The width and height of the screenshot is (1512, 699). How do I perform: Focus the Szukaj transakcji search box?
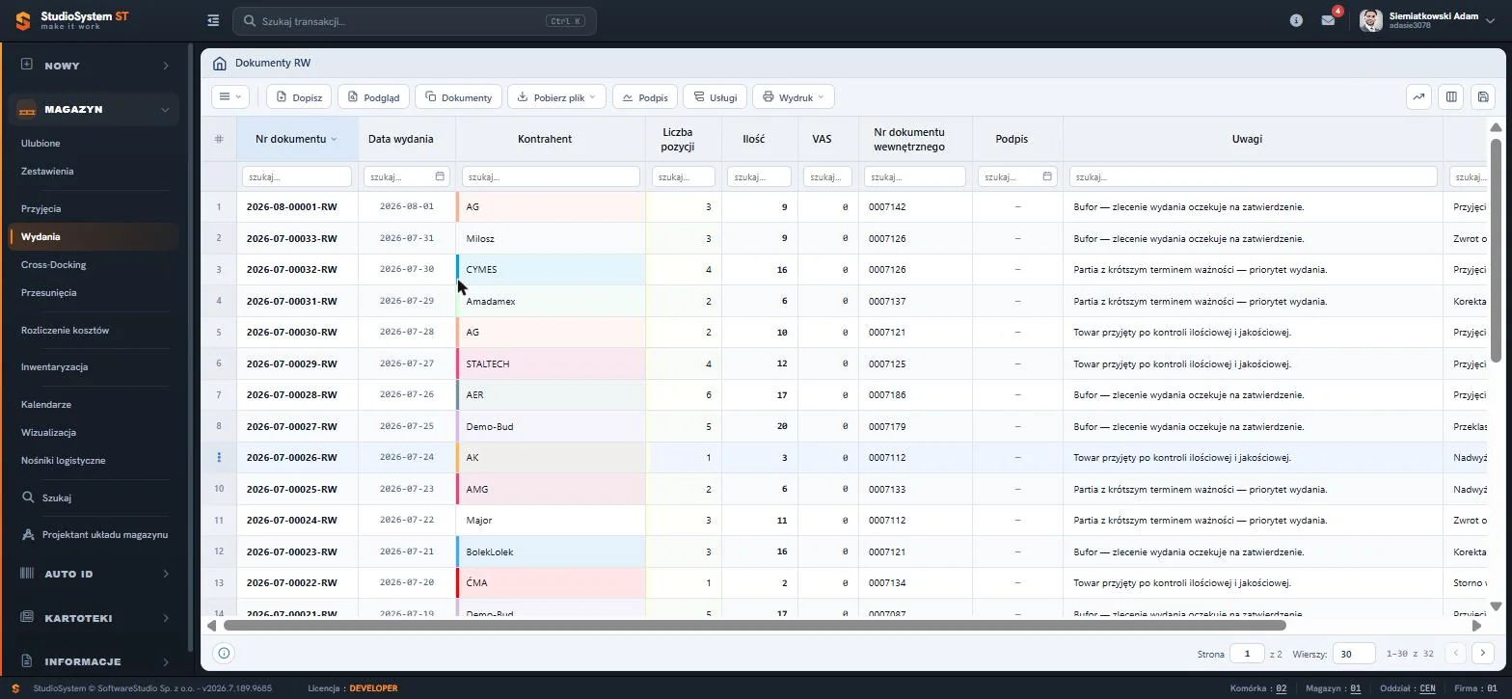point(415,21)
